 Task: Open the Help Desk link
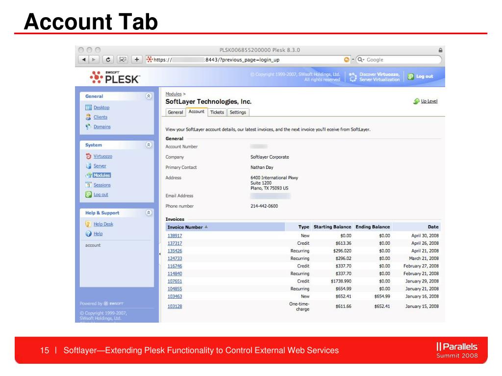point(103,224)
